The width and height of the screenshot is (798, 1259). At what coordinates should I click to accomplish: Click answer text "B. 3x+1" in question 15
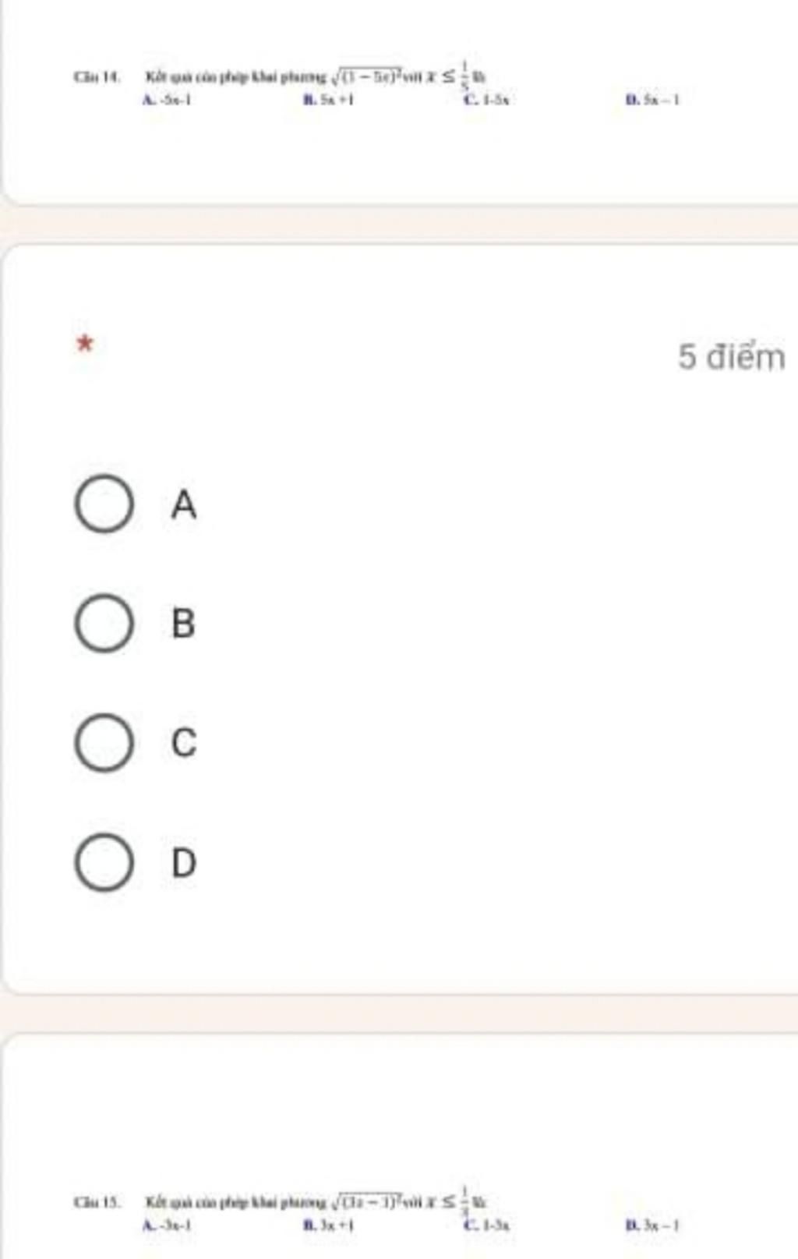[x=328, y=1225]
